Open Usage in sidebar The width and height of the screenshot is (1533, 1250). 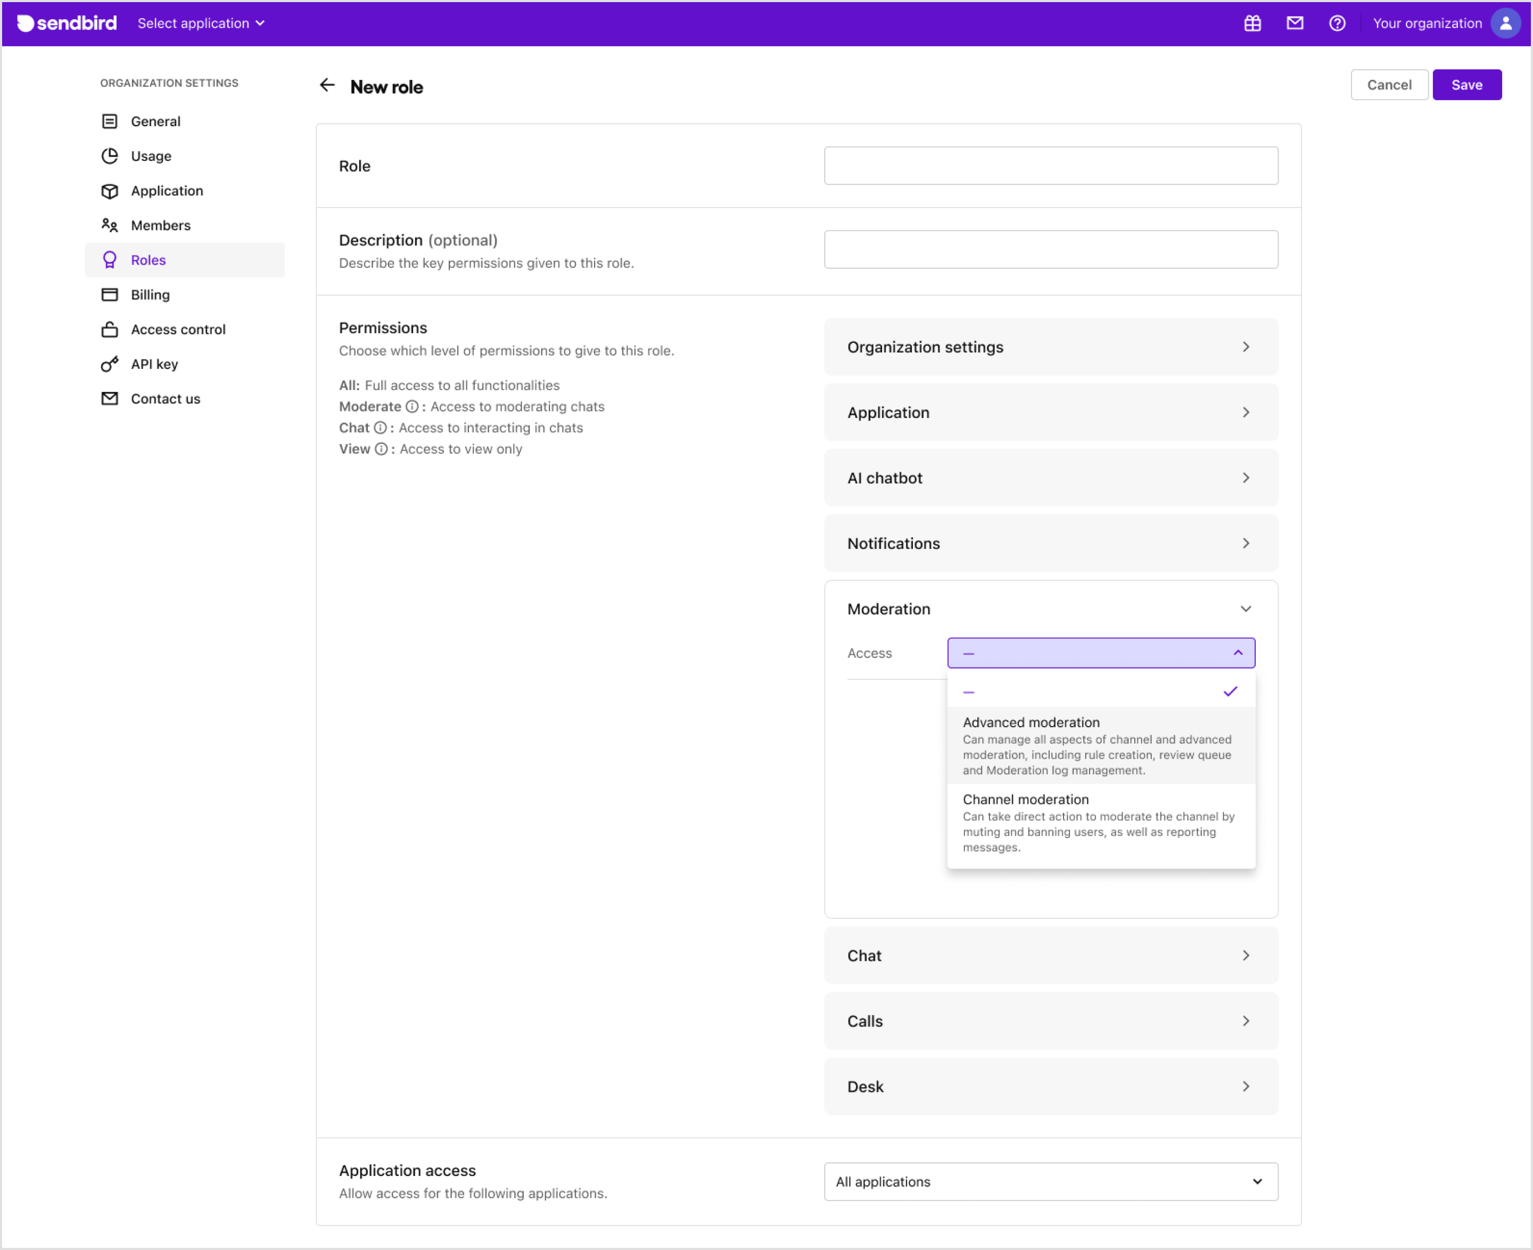click(x=185, y=155)
